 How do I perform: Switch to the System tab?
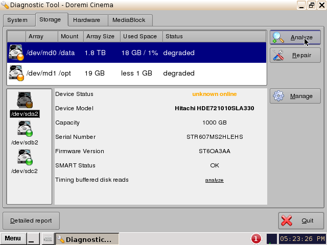[19, 20]
